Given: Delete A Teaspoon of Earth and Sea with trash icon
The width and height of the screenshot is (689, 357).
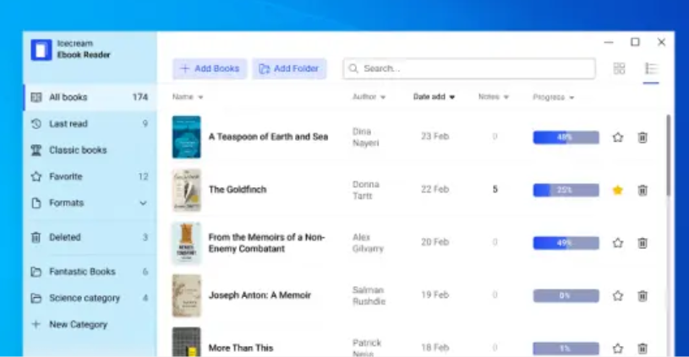Looking at the screenshot, I should [x=643, y=138].
